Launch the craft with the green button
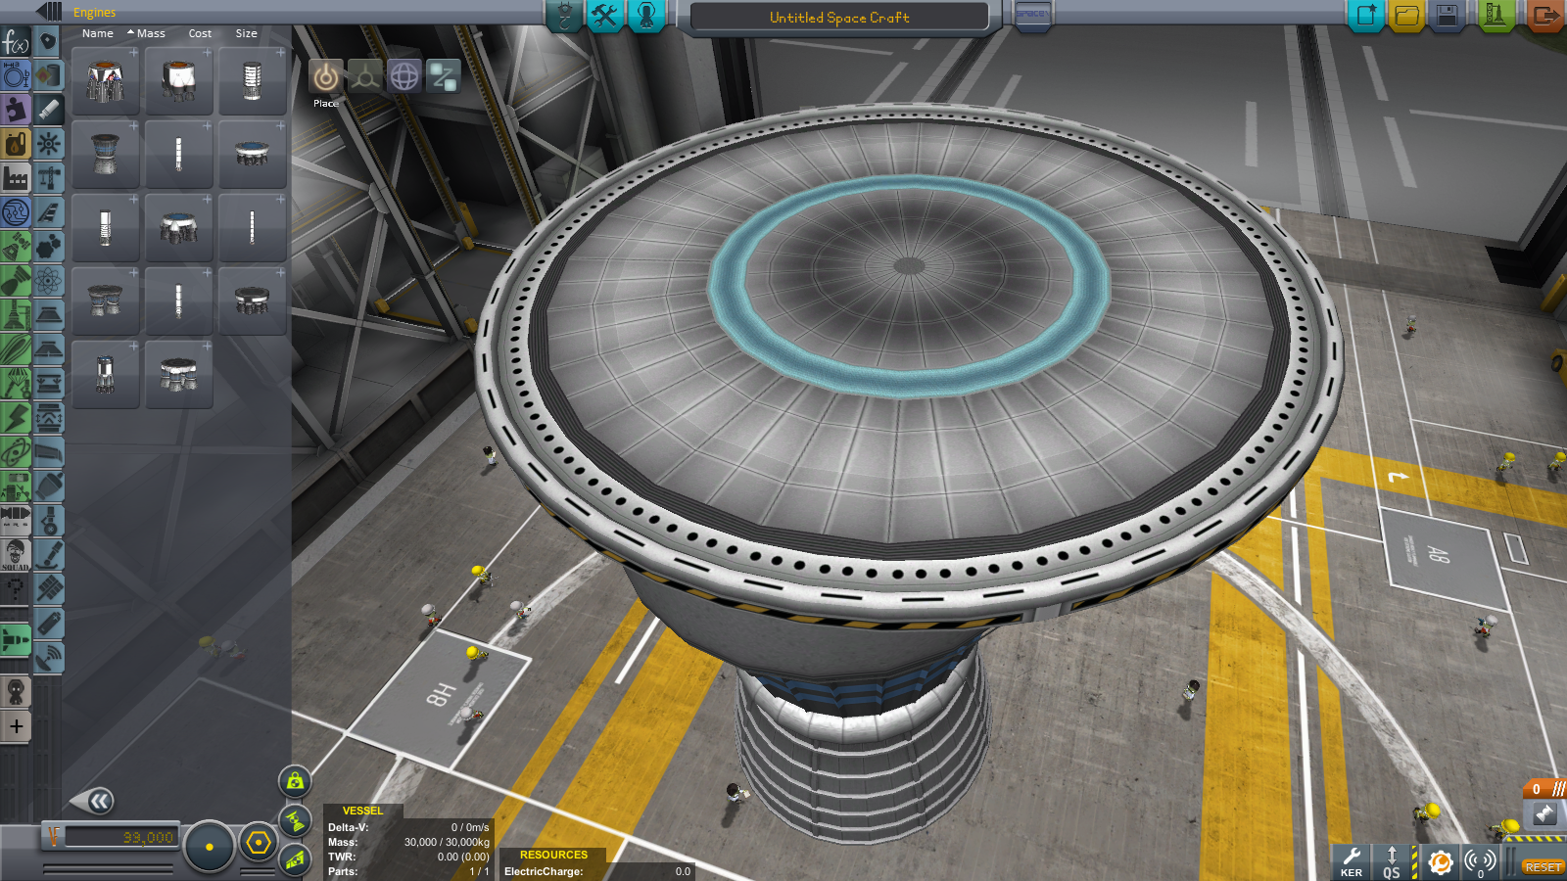This screenshot has width=1567, height=881. 1496,15
